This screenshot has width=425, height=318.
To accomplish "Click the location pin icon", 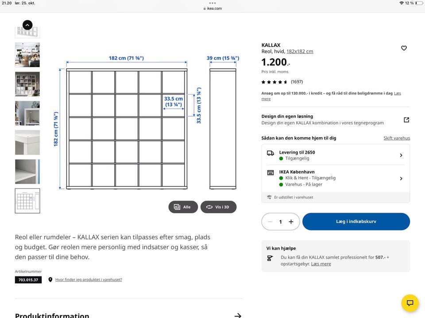I will (x=50, y=280).
